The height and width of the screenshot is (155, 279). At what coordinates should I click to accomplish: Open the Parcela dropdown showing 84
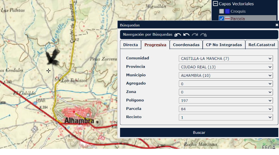click(226, 109)
